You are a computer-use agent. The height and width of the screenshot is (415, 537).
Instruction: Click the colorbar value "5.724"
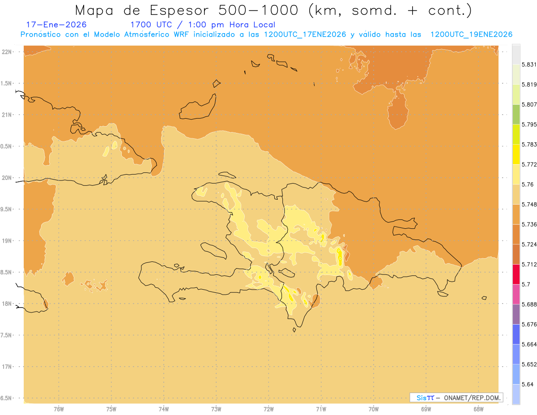coord(529,244)
